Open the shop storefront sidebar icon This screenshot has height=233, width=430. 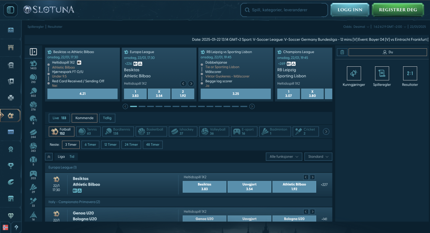coord(10,199)
